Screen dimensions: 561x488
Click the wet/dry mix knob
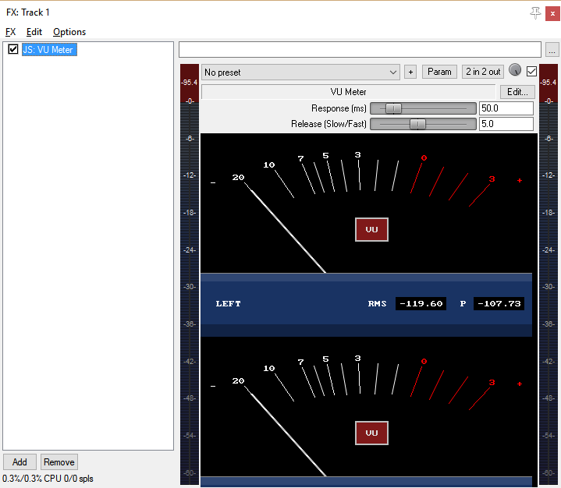515,70
